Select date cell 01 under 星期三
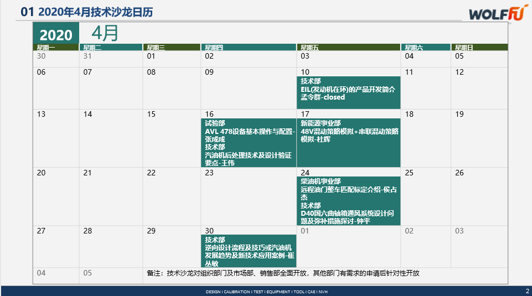The image size is (532, 296). click(151, 56)
